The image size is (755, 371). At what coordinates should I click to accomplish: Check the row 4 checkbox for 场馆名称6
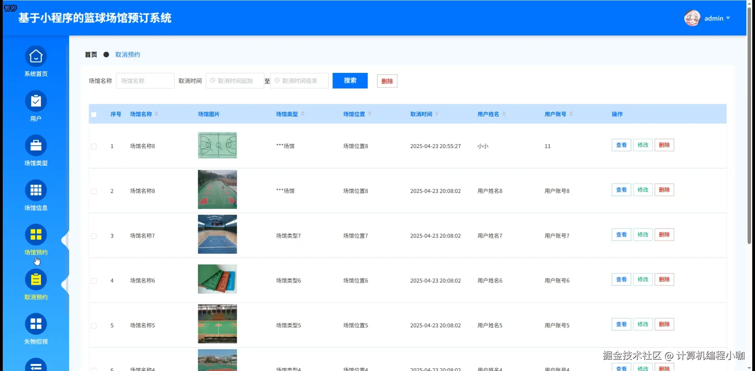tap(94, 281)
